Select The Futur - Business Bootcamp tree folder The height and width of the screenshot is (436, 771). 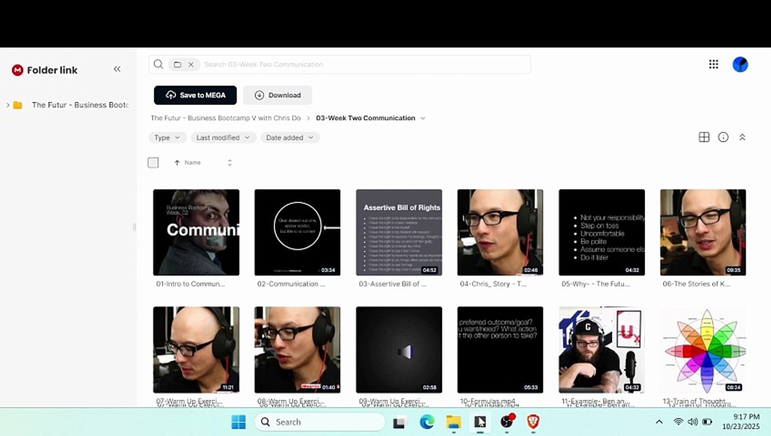coord(80,105)
